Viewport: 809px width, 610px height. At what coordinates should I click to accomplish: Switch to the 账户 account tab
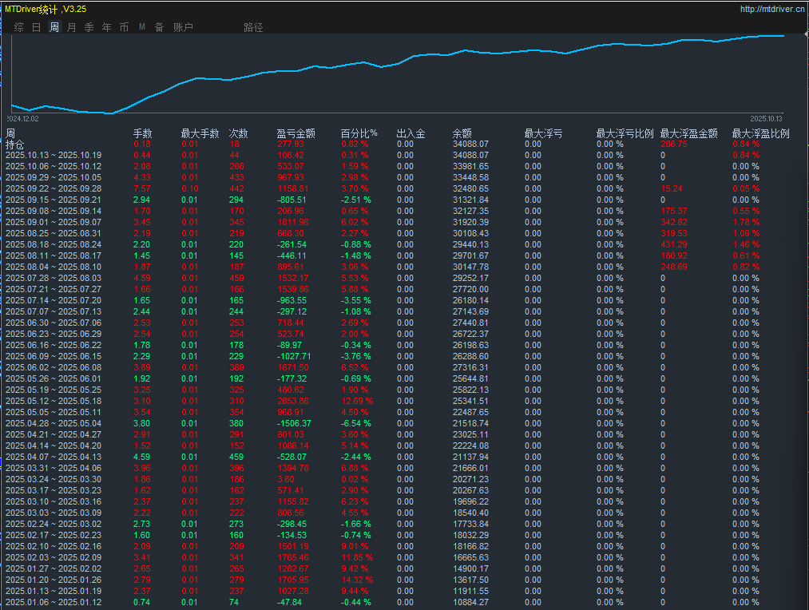coord(183,27)
